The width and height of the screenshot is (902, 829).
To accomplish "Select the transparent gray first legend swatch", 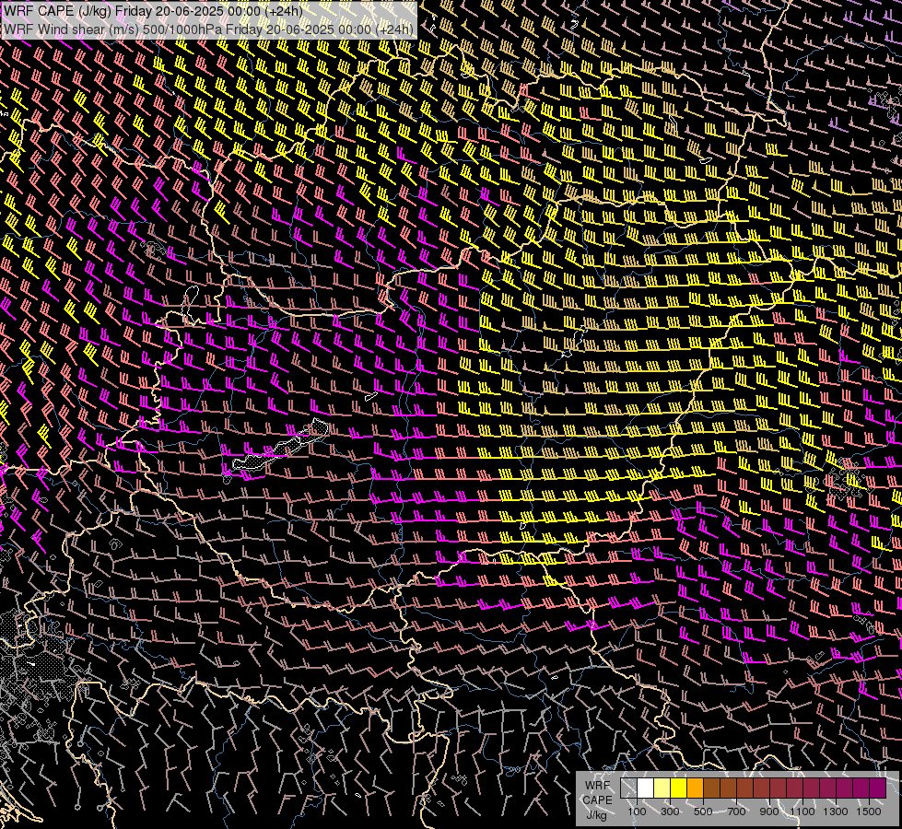I will (628, 788).
